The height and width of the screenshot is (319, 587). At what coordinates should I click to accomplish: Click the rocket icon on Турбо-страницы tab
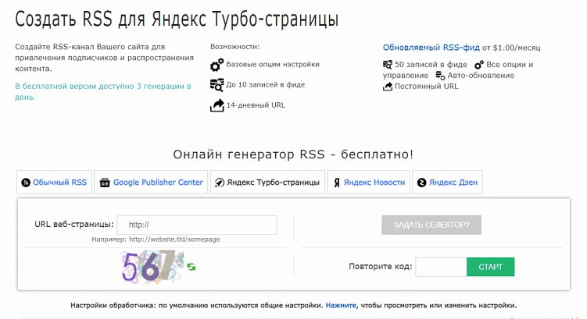click(220, 183)
